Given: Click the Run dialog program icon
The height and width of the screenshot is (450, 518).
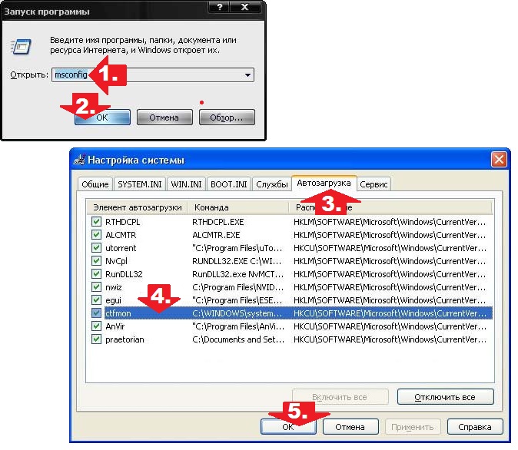Looking at the screenshot, I should click(20, 46).
